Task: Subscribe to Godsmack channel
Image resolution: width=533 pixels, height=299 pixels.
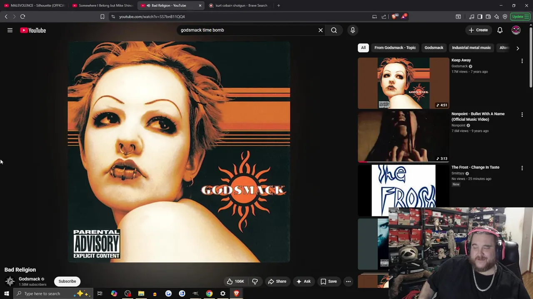Action: point(67,281)
